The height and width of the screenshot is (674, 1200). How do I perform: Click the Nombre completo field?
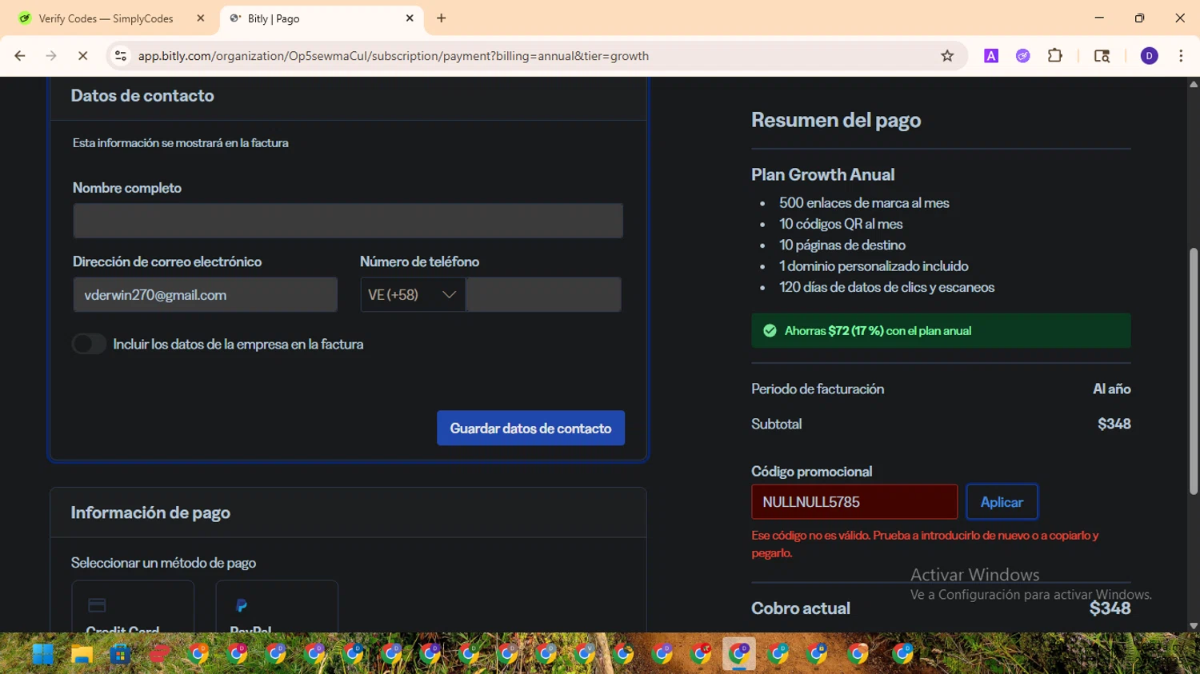pyautogui.click(x=348, y=221)
